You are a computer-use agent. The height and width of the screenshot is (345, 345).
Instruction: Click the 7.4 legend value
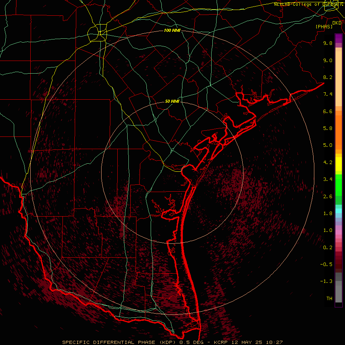tap(328, 94)
